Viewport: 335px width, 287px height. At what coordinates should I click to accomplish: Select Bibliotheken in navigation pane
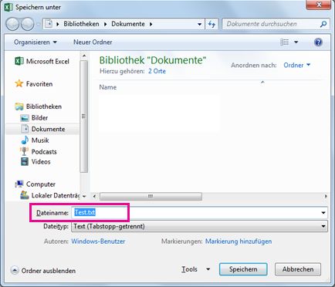tap(39, 106)
